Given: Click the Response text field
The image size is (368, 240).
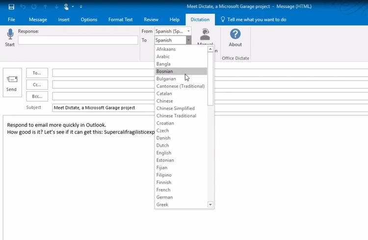Looking at the screenshot, I should [78, 40].
